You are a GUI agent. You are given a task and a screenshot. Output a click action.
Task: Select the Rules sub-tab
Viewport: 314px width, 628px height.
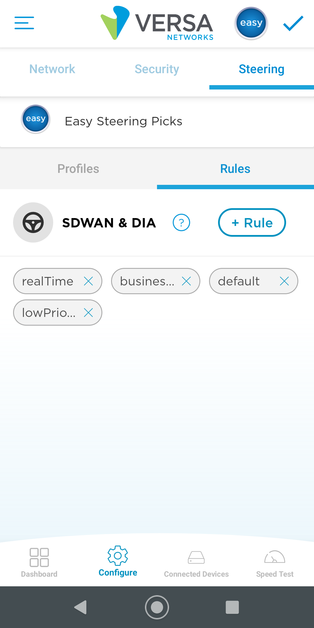235,169
